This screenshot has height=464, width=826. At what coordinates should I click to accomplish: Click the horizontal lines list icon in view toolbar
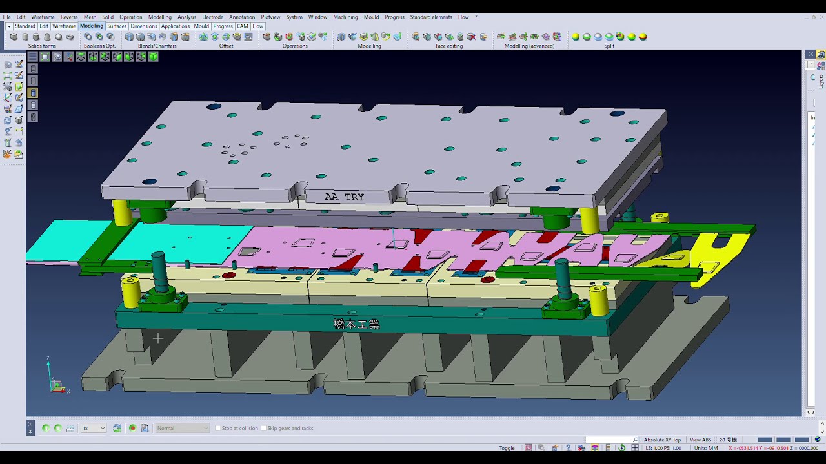(32, 57)
